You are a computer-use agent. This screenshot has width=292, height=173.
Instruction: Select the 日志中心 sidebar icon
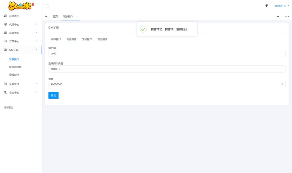pyautogui.click(x=5, y=92)
